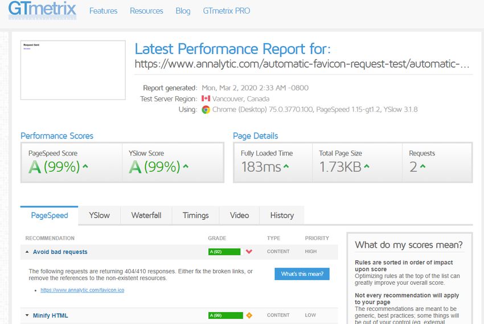Click the PRIORITY column header
484x324 pixels.
[x=317, y=238]
